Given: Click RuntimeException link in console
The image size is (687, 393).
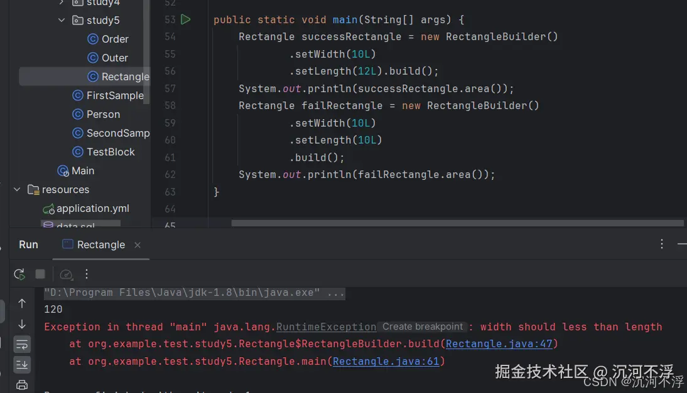Looking at the screenshot, I should pyautogui.click(x=326, y=327).
